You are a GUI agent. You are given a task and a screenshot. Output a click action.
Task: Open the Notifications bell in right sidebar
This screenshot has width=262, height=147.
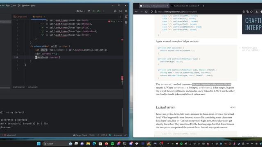tap(126, 17)
